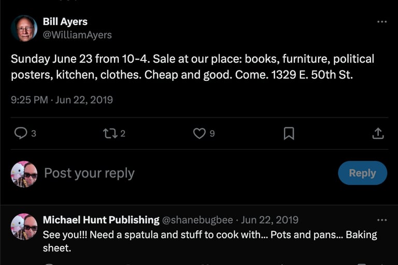Open Michael Hunt Publishing's avatar

click(24, 226)
